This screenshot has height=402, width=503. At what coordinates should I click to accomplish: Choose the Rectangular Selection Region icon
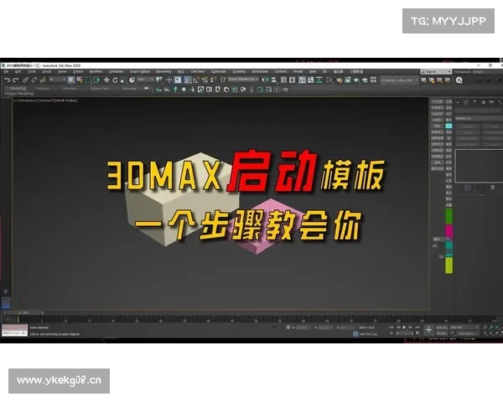tap(88, 80)
